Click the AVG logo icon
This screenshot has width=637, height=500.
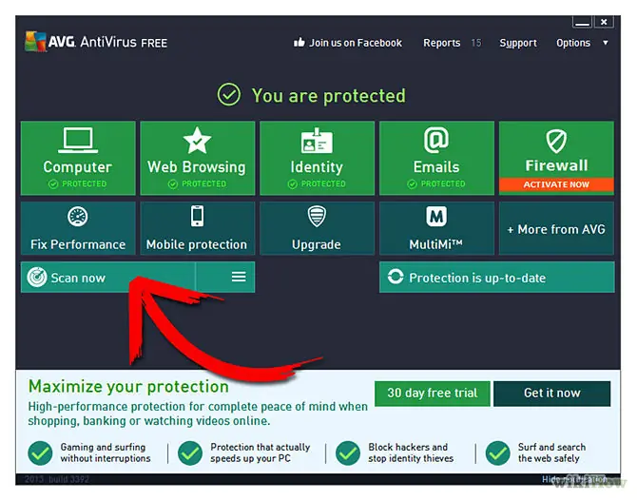pos(36,42)
